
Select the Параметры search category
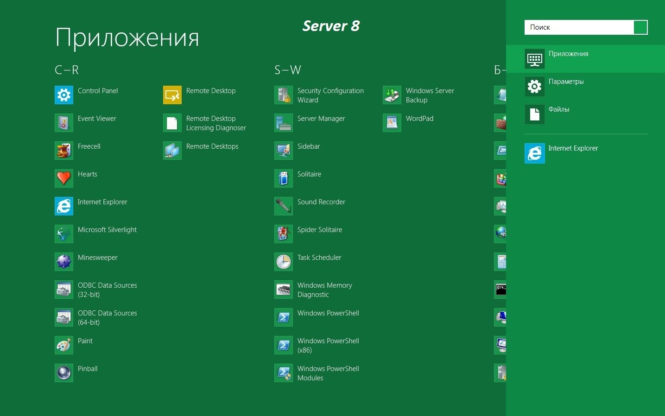tap(585, 87)
